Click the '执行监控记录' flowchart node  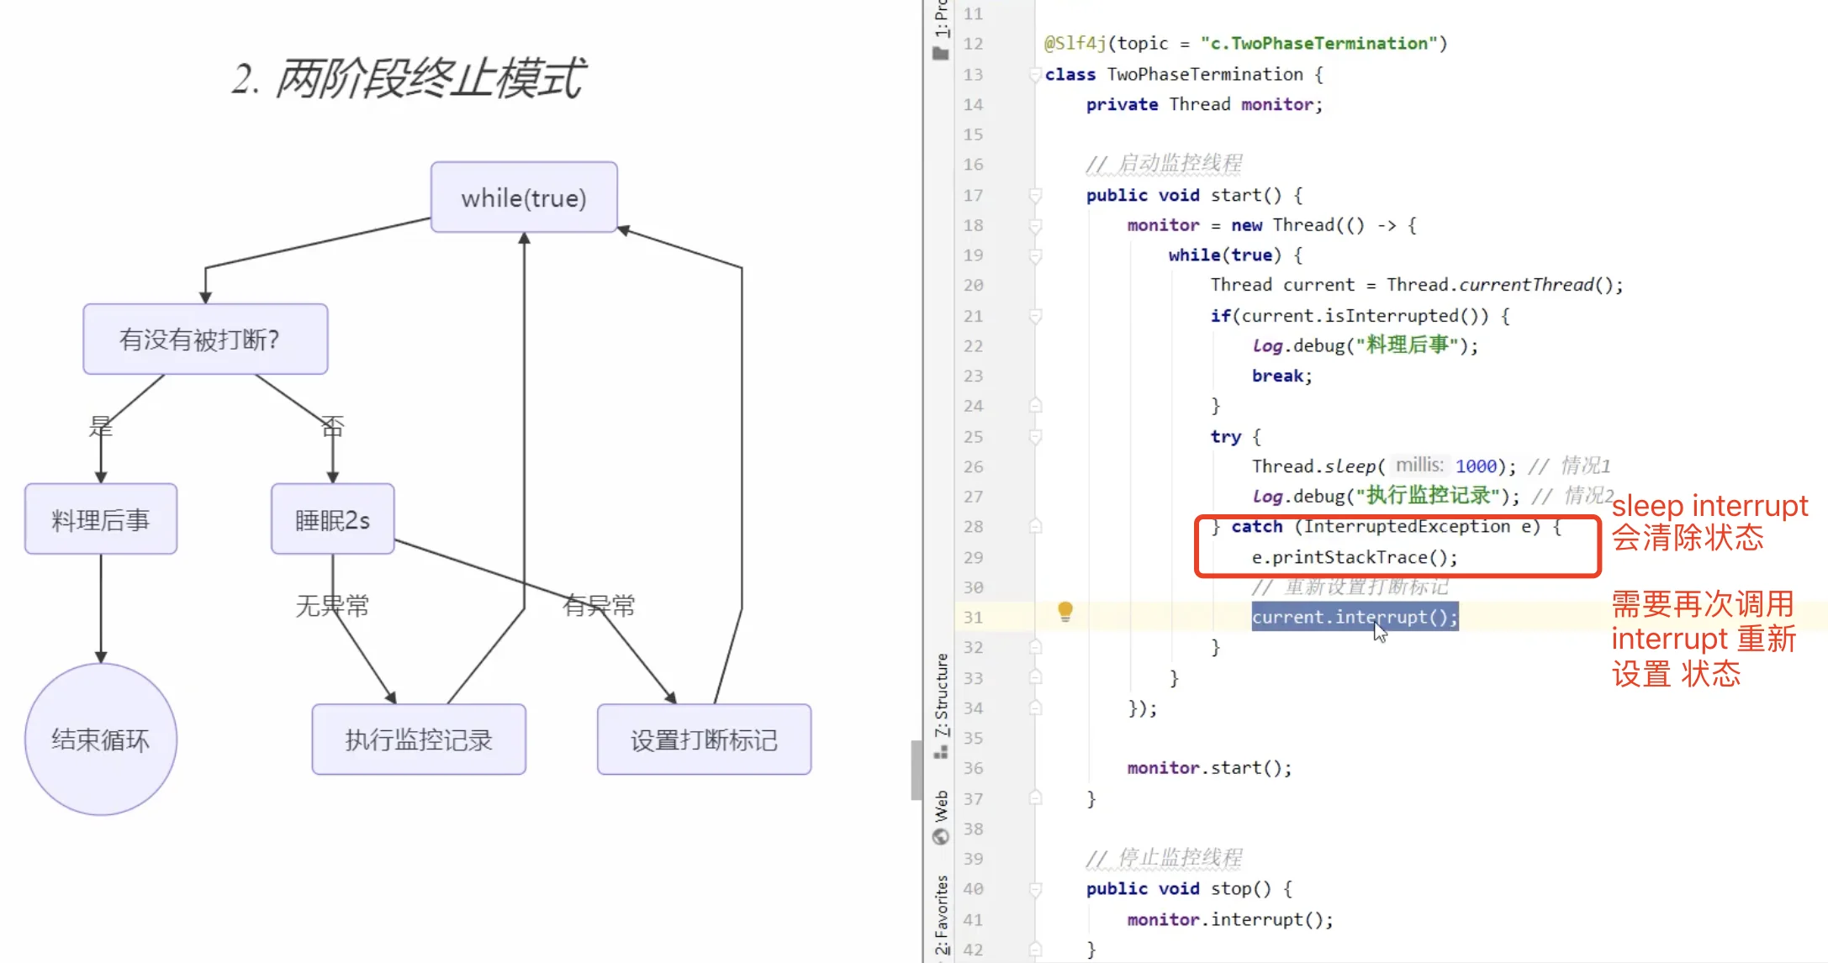pyautogui.click(x=419, y=739)
